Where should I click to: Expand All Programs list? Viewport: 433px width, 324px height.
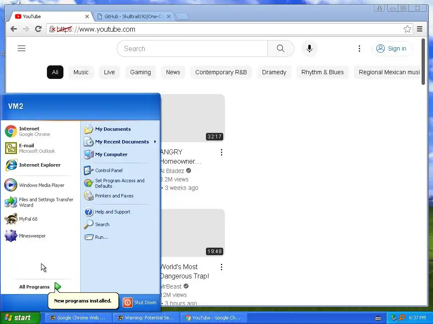(40, 287)
